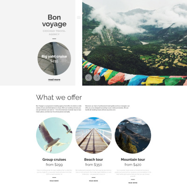Viewport: 187px width, 187px height.
Task: Advance to next slide arrow
Action: coord(97,78)
